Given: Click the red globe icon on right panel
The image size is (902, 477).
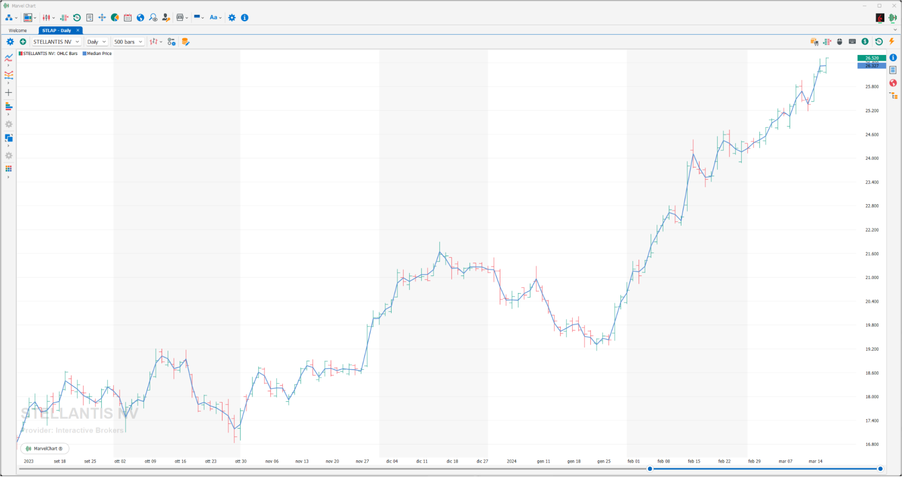Looking at the screenshot, I should [x=893, y=83].
